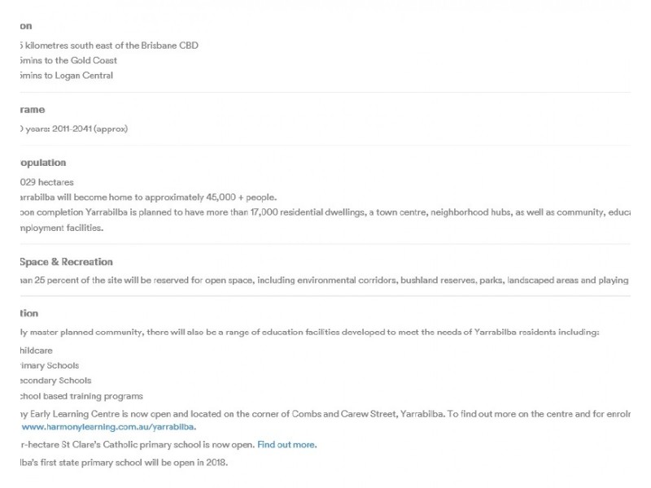Screen dimensions: 651x488
Task: Click the "Find out more" link
Action: pyautogui.click(x=286, y=445)
